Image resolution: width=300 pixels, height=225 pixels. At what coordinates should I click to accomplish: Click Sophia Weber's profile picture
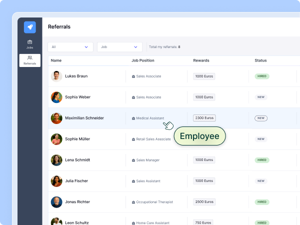point(56,97)
